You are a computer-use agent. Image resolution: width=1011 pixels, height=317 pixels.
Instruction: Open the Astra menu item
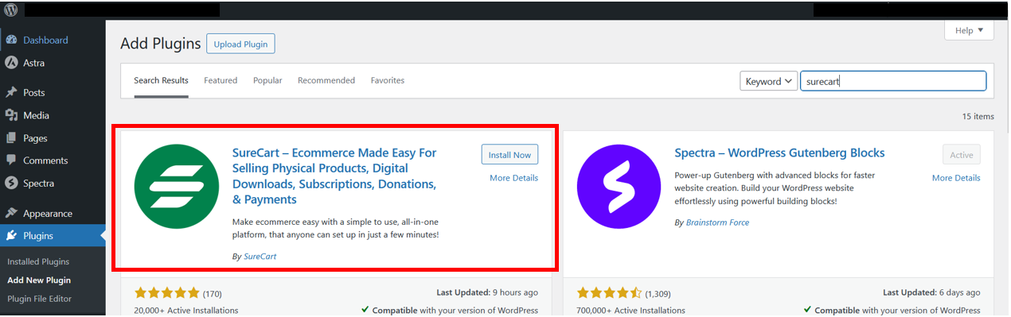tap(53, 63)
